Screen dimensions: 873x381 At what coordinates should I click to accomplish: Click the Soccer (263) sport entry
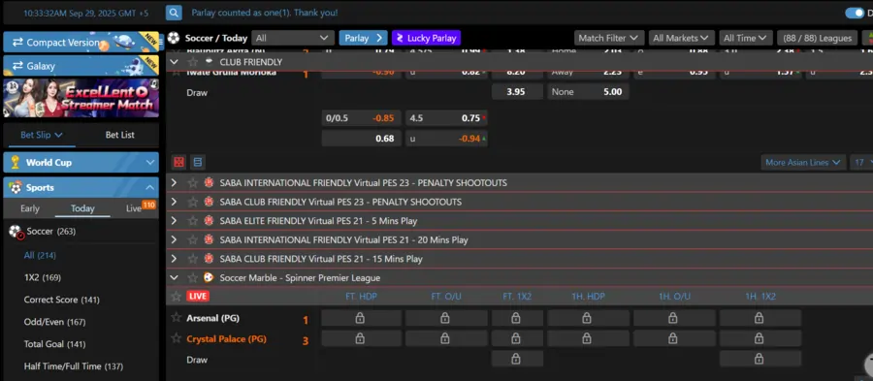coord(50,231)
